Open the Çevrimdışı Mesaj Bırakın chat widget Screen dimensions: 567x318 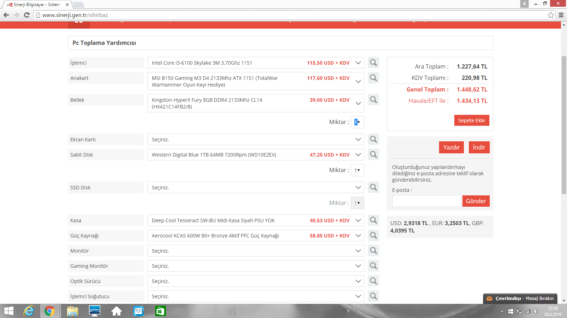520,299
